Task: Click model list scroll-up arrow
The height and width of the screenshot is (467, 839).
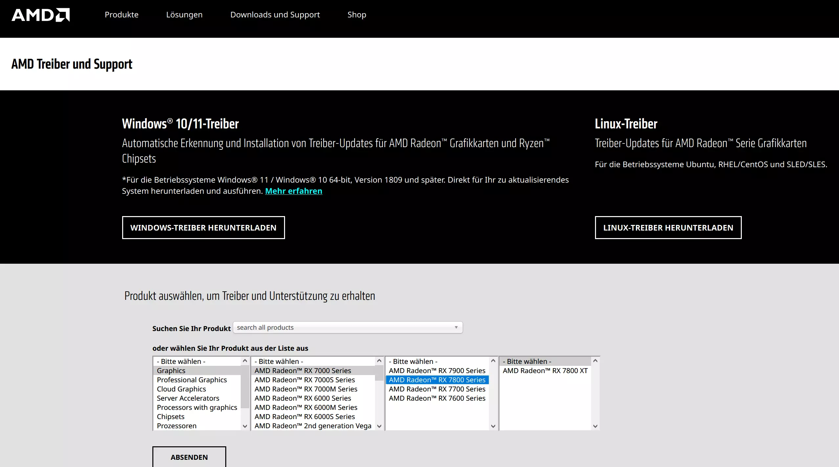Action: [x=595, y=361]
